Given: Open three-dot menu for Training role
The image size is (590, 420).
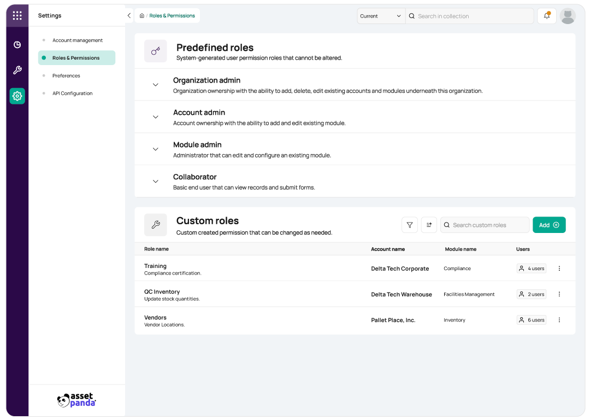Looking at the screenshot, I should point(559,268).
